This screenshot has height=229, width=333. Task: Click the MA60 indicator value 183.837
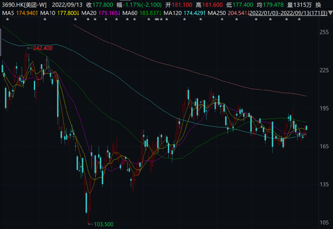coord(150,13)
